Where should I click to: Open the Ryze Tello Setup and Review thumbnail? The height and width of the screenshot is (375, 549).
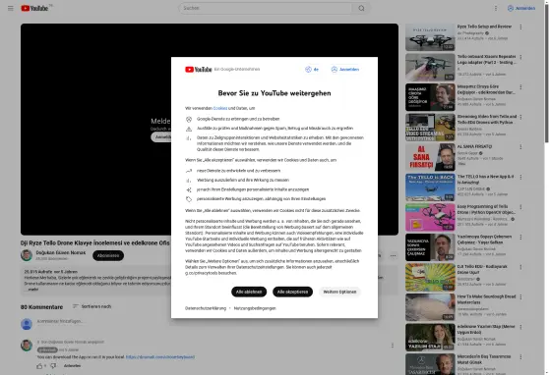pos(430,37)
